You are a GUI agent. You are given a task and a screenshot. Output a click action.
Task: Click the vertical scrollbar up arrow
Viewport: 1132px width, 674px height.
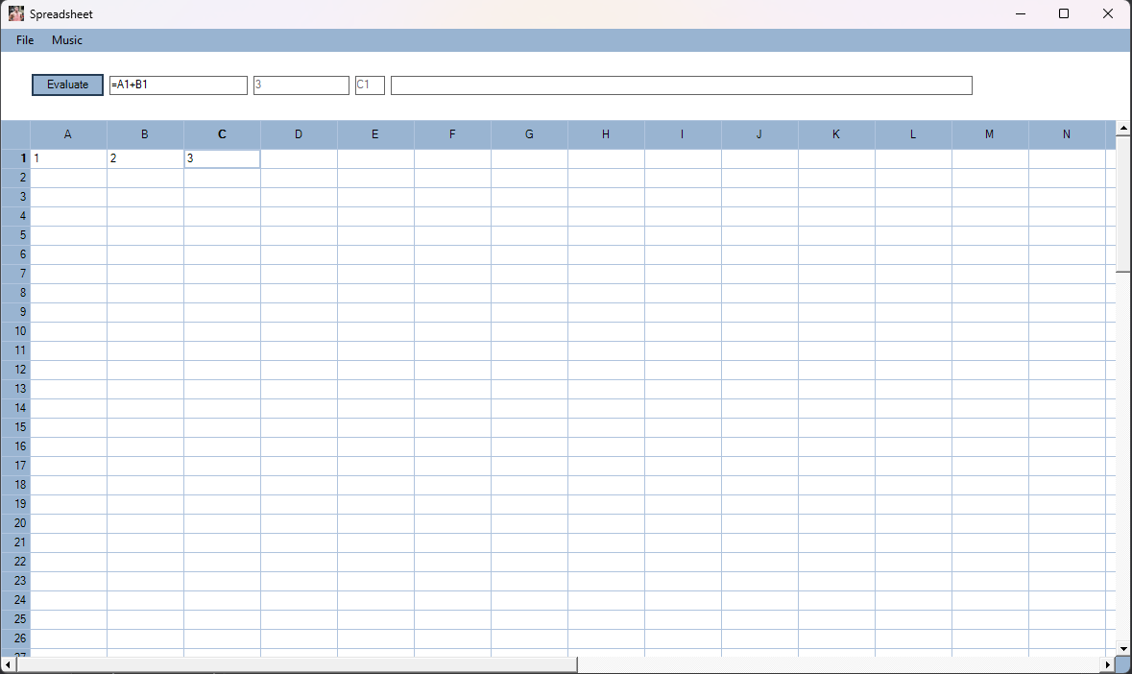click(x=1123, y=128)
